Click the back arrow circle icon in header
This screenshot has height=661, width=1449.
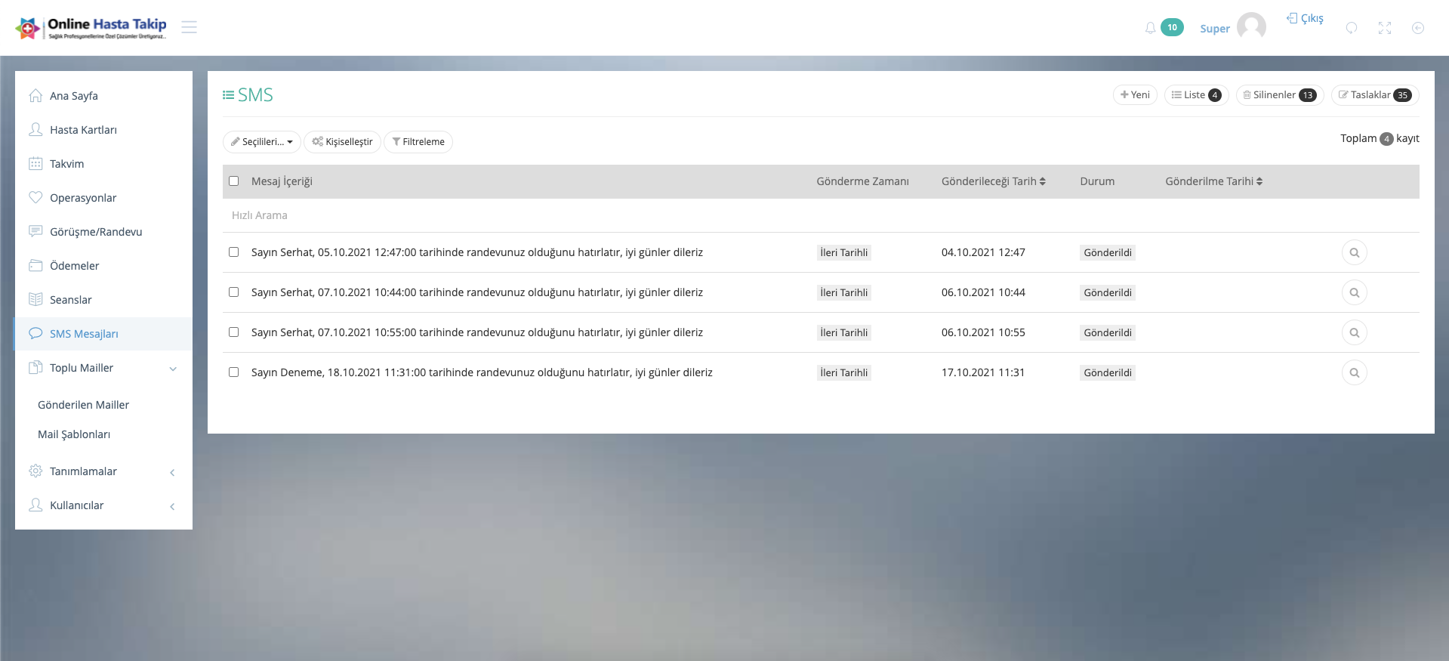coord(1417,28)
